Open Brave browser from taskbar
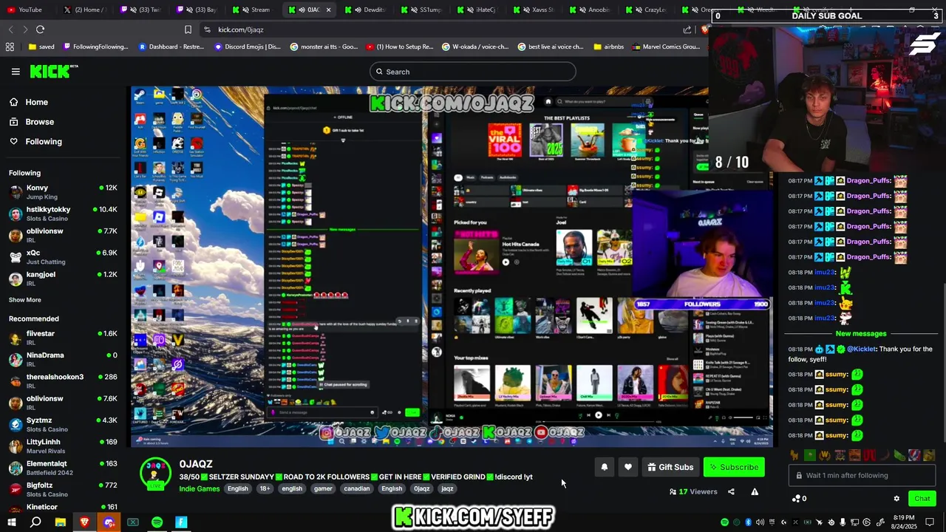Viewport: 946px width, 532px height. 84,522
